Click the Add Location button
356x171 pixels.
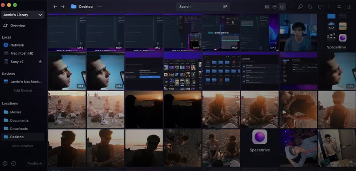pos(23,146)
